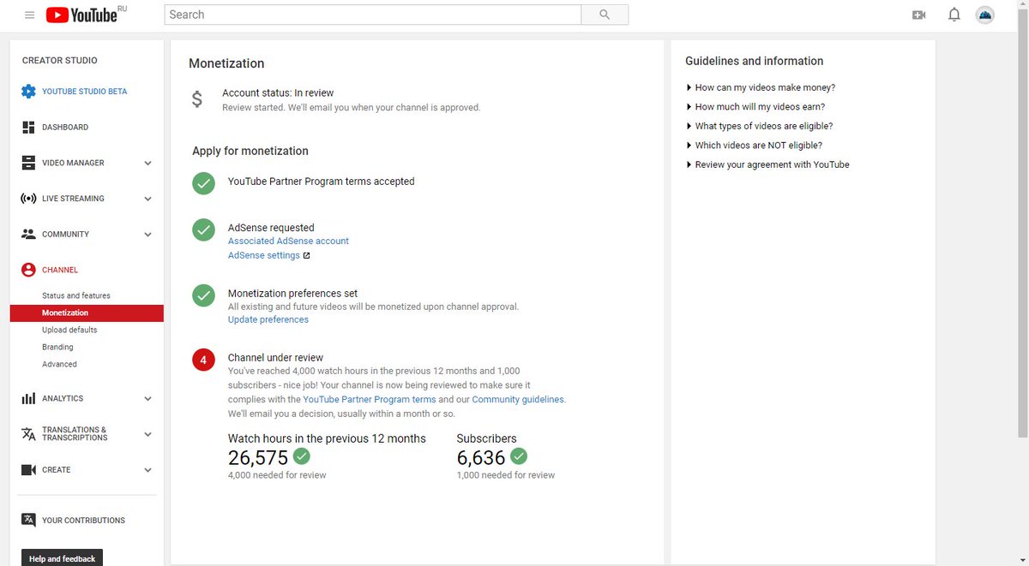Open Status and features submenu item
Viewport: 1029px width, 566px height.
click(76, 295)
